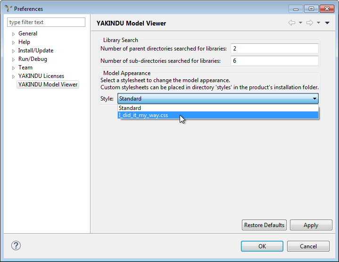Expand the Install/Update tree node
This screenshot has height=262, width=339.
click(x=14, y=51)
